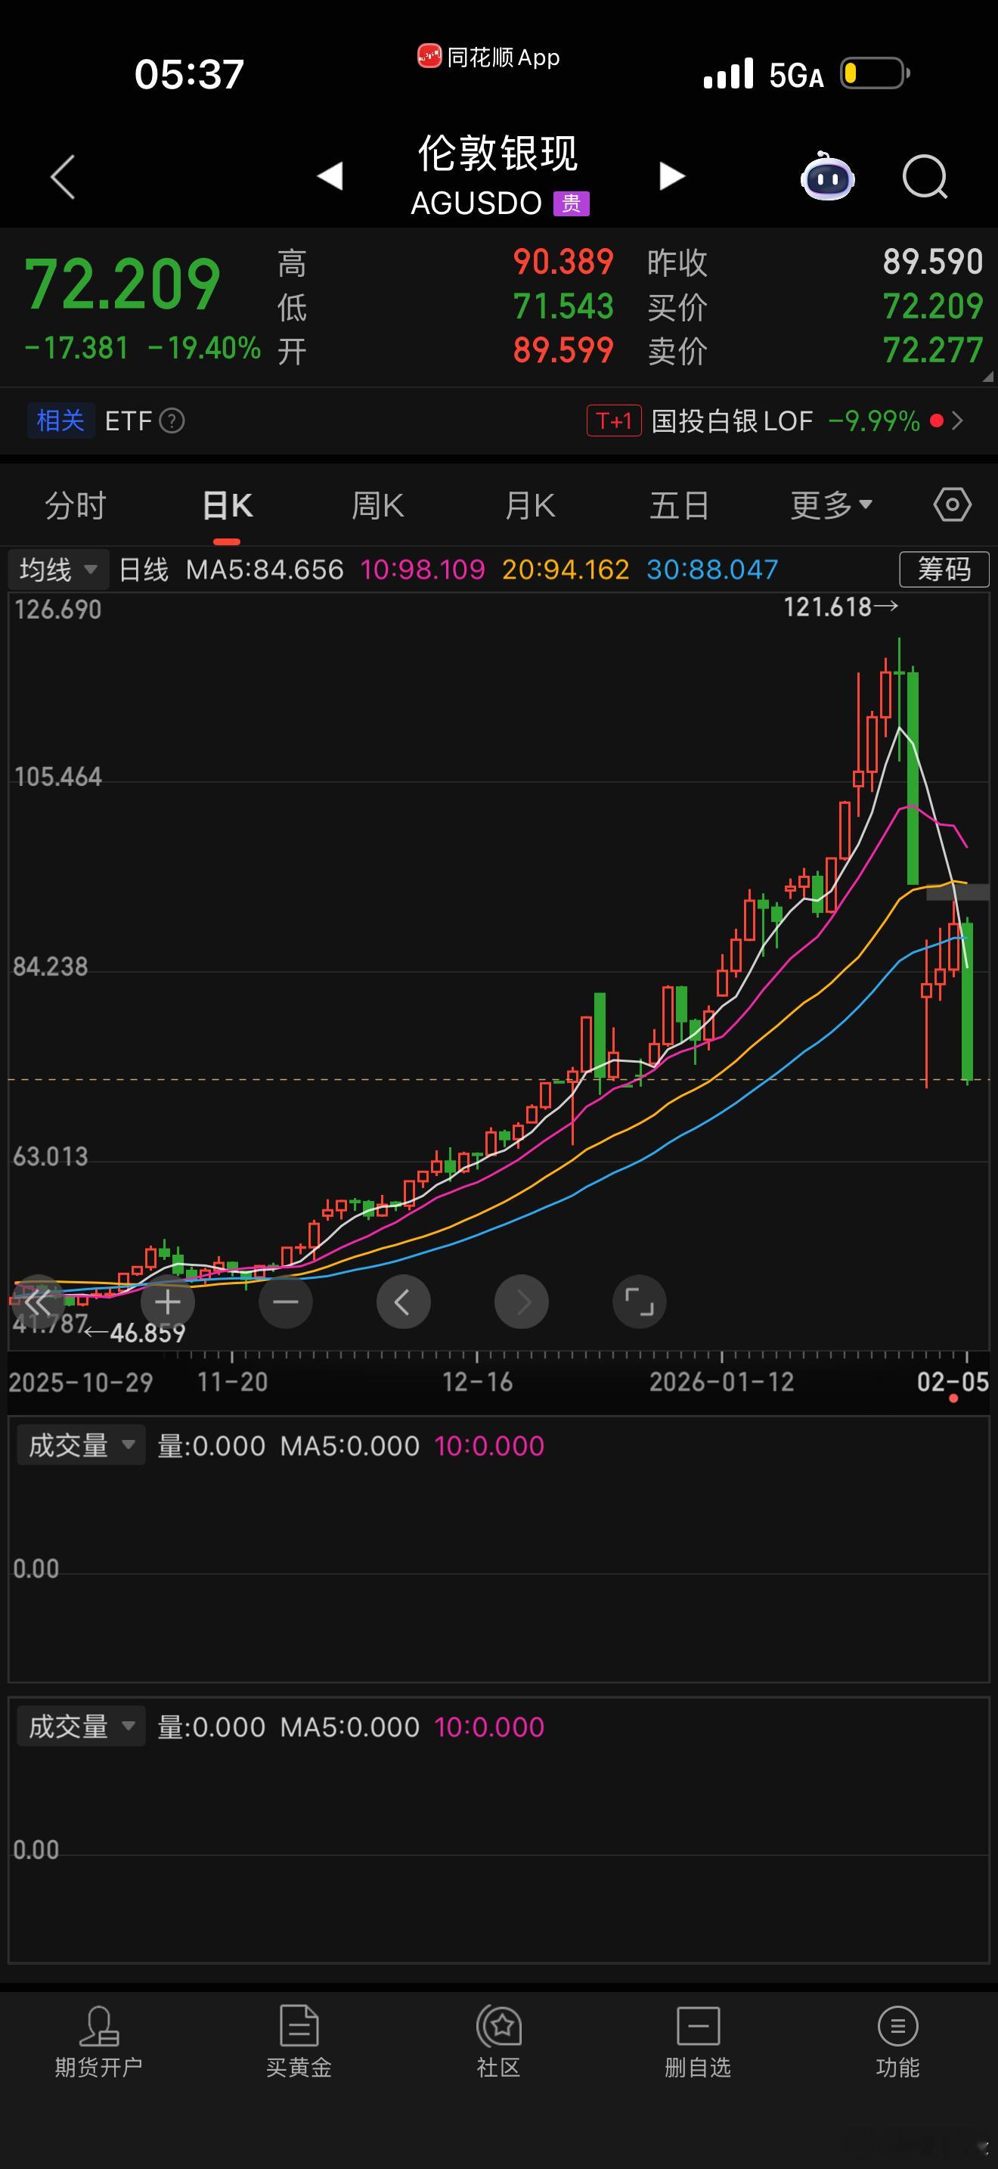The image size is (998, 2169).
Task: Jump to earliest data with the double-left arrow
Action: pyautogui.click(x=38, y=1302)
